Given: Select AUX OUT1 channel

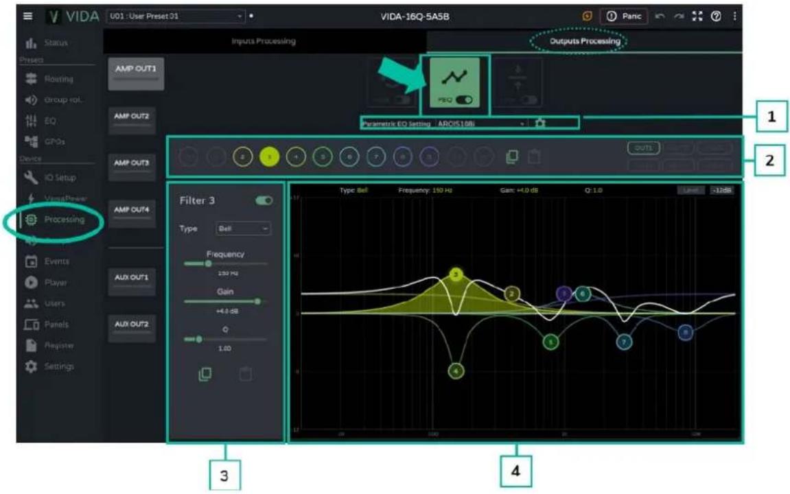Looking at the screenshot, I should [132, 282].
